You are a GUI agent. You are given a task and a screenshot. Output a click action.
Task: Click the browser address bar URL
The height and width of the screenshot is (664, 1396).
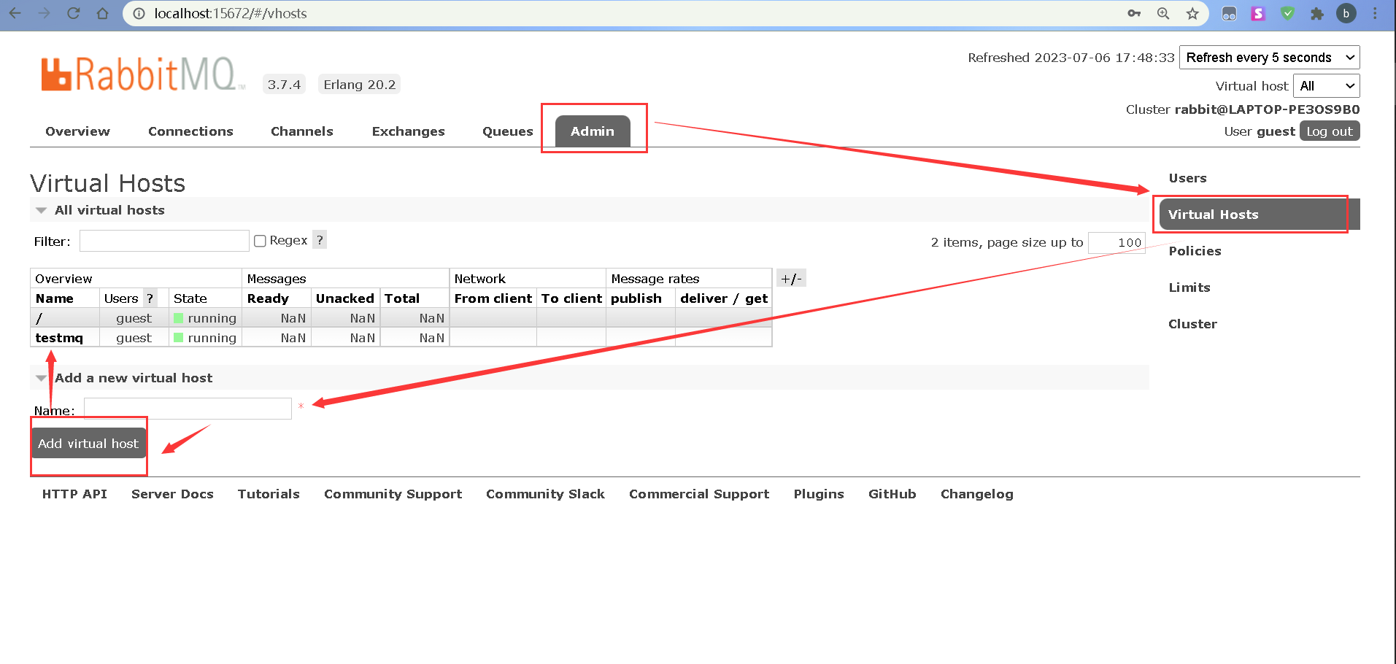point(231,13)
